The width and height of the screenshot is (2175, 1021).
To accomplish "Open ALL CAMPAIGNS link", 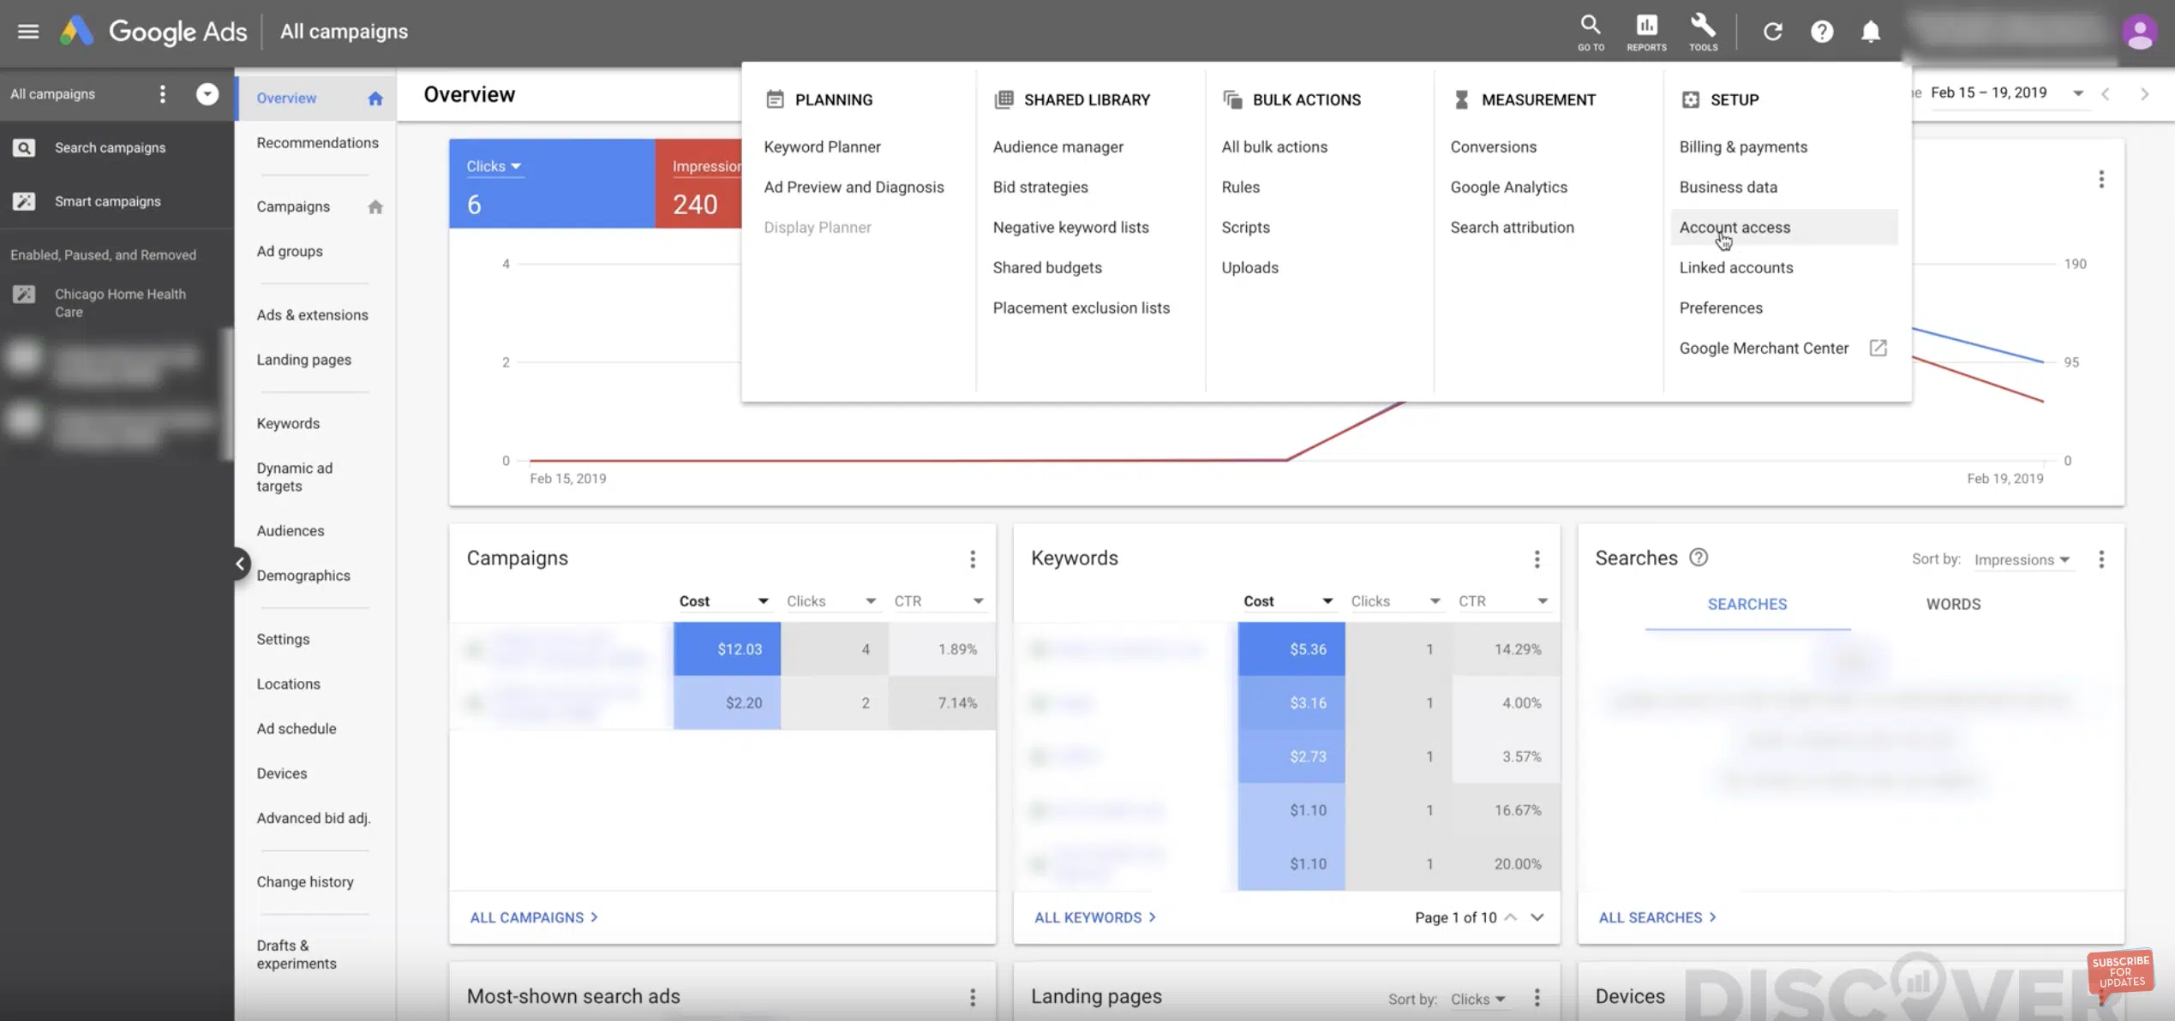I will click(x=533, y=917).
